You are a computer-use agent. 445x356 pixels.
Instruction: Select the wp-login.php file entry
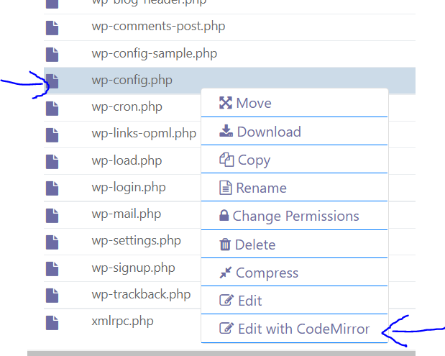(x=123, y=188)
